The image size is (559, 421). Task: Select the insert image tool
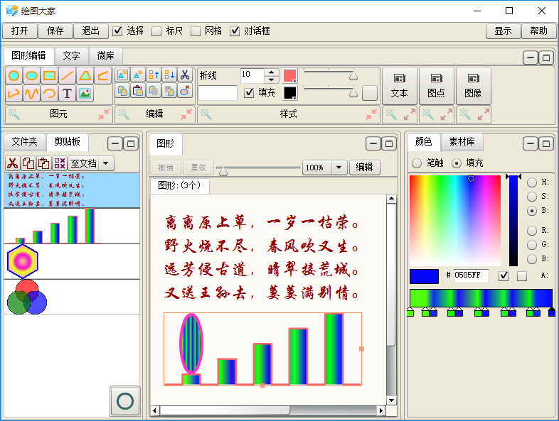tap(85, 94)
